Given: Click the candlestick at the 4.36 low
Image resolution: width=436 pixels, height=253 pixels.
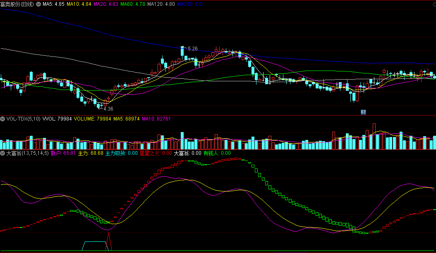Looking at the screenshot, I should pyautogui.click(x=98, y=106).
